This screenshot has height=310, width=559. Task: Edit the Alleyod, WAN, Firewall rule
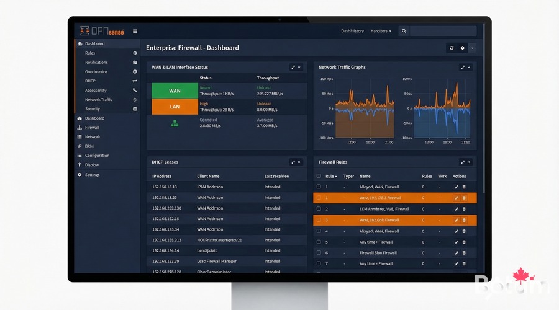click(x=457, y=187)
